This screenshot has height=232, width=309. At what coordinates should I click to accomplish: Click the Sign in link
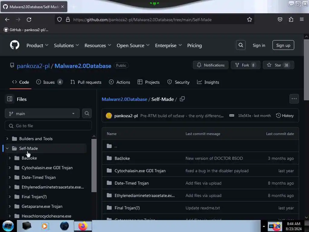tap(259, 45)
